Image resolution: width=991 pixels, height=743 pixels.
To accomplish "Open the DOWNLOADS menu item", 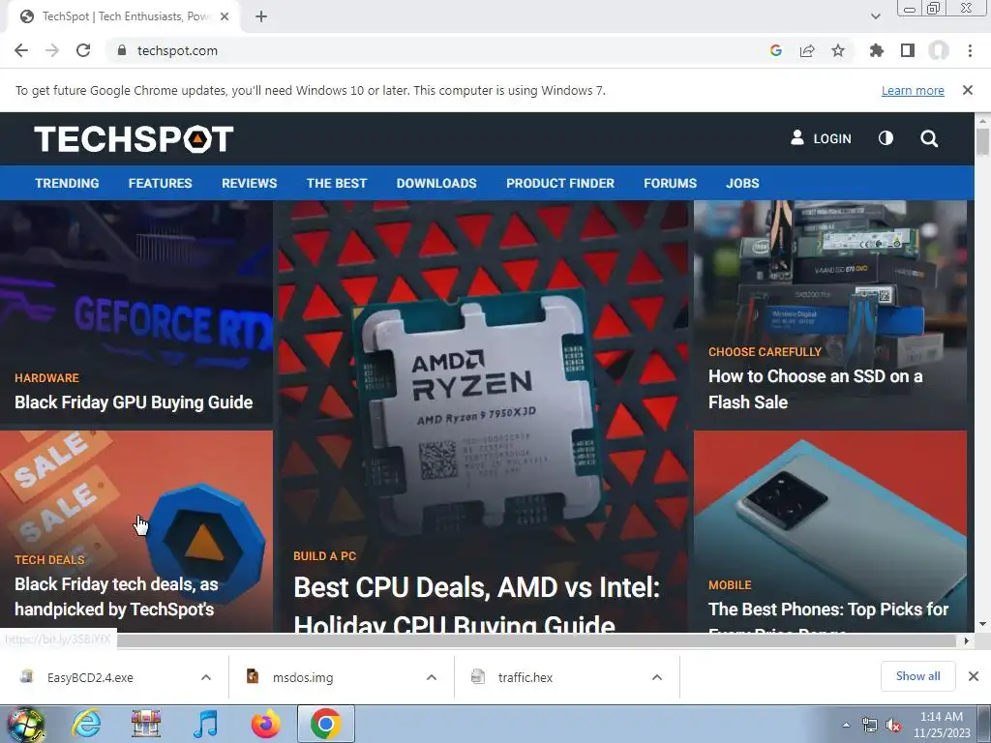I will (x=436, y=183).
